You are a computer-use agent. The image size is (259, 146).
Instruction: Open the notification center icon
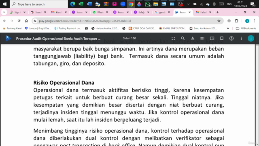pos(253,4)
